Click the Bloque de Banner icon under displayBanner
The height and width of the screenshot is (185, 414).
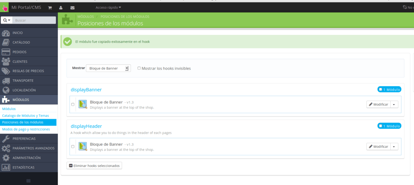click(x=83, y=104)
